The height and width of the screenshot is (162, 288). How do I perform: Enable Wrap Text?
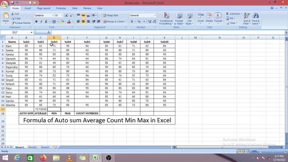[x=111, y=15]
